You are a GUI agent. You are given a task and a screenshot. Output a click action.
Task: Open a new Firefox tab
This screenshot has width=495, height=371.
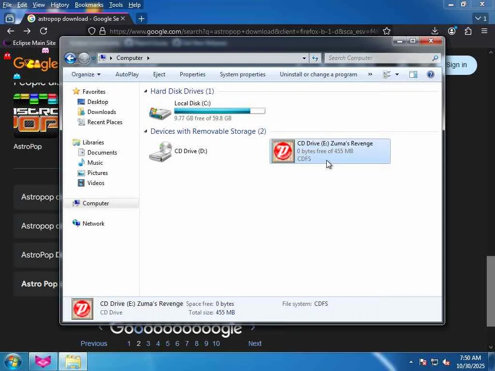click(x=142, y=19)
